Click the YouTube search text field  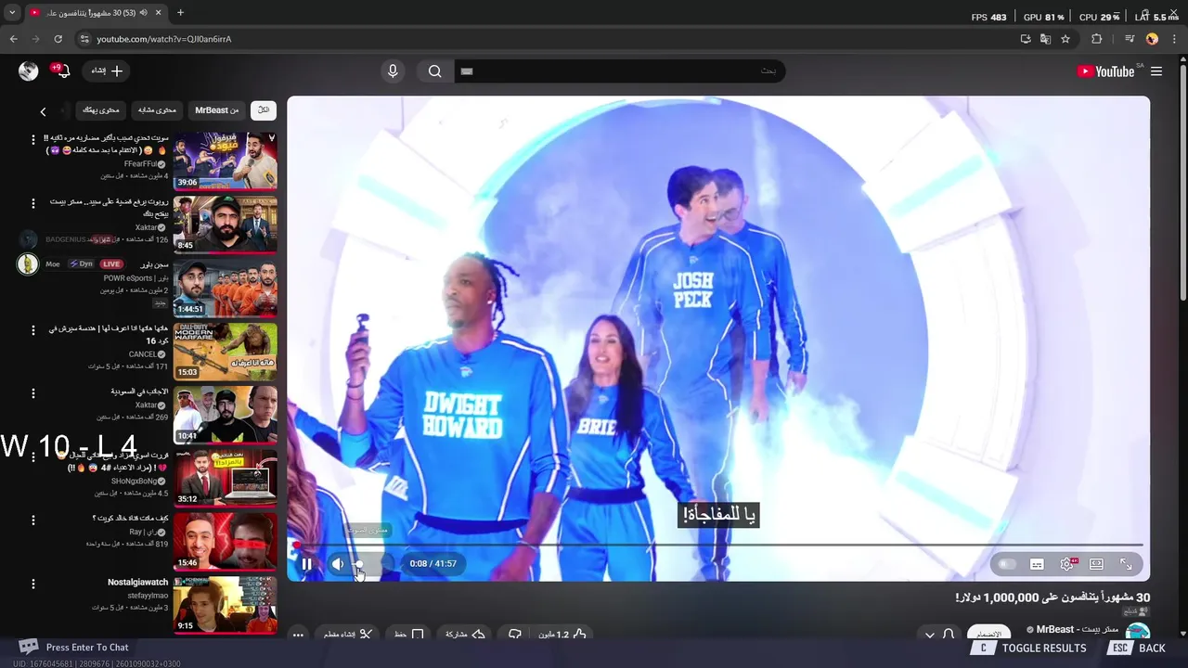(x=619, y=71)
